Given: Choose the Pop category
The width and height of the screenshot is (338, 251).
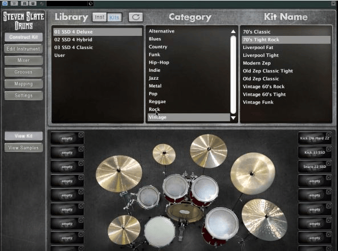Looking at the screenshot, I should tap(189, 94).
